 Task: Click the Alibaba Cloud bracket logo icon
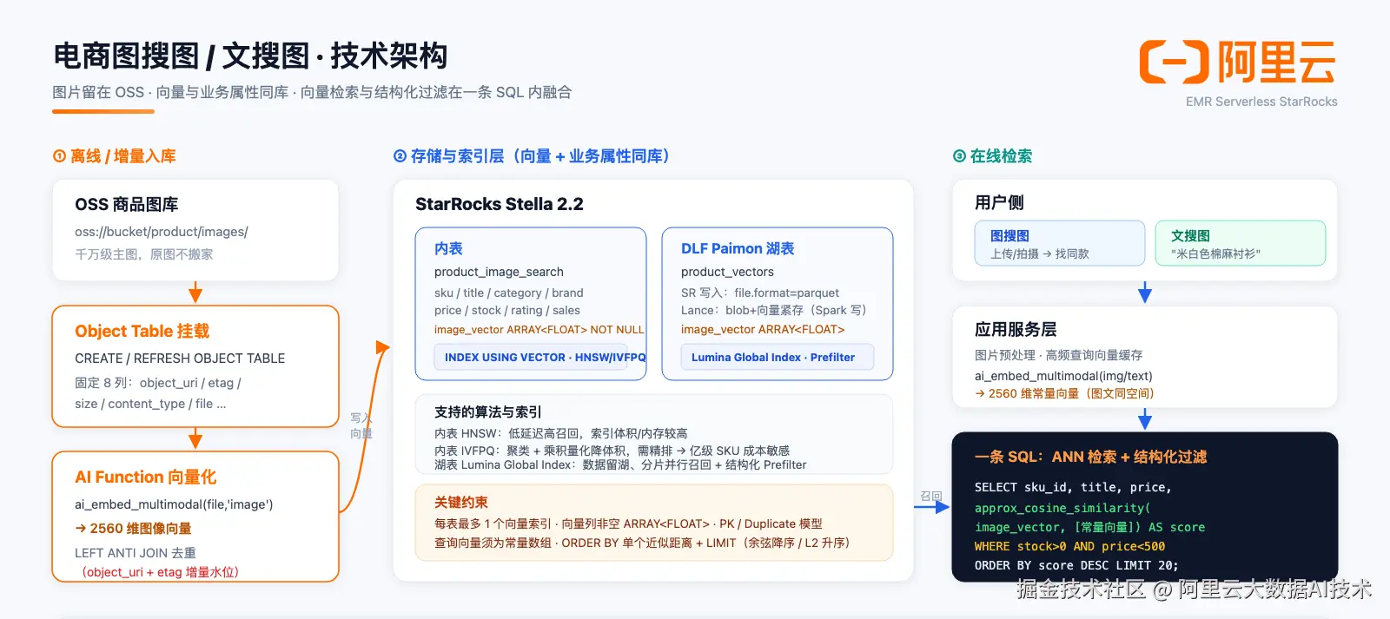click(x=1174, y=62)
